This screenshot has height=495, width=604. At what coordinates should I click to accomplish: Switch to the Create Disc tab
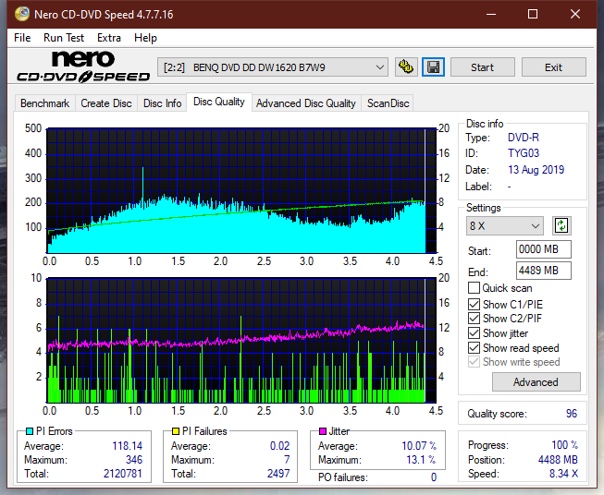tap(106, 103)
